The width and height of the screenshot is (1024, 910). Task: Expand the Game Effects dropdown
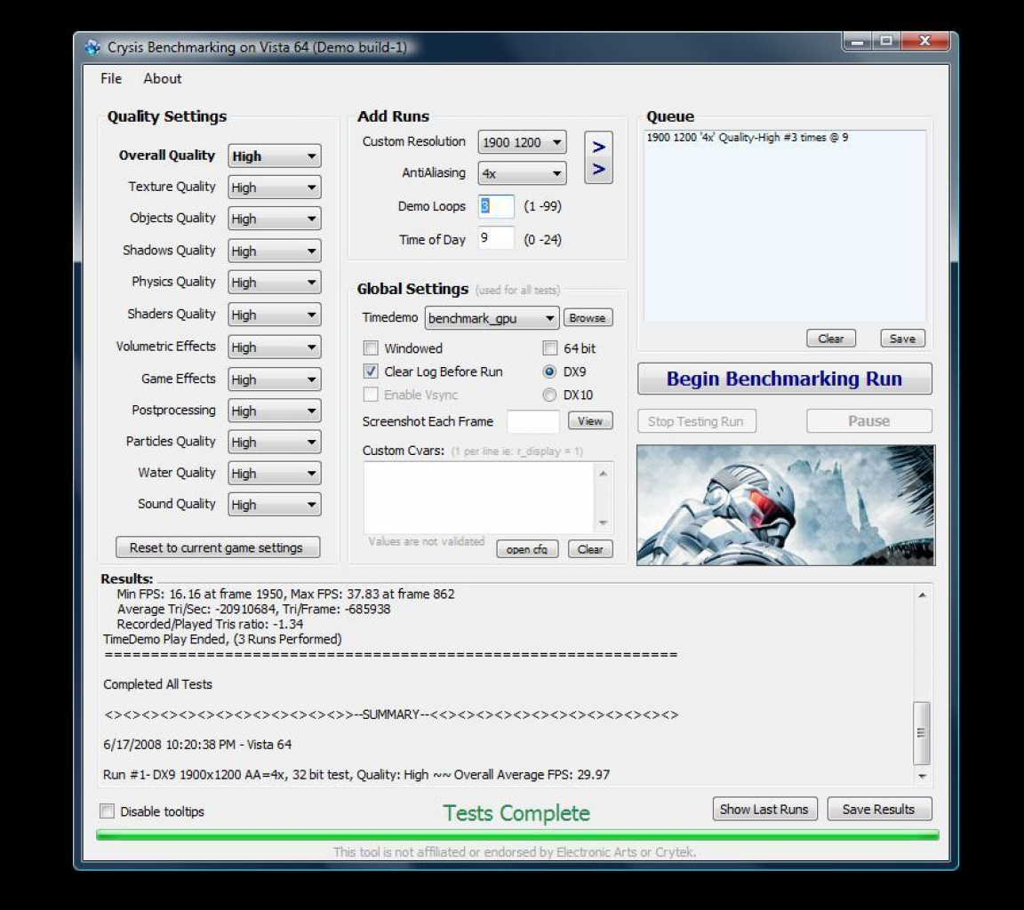(275, 379)
